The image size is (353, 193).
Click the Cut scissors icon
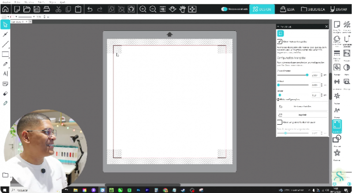coord(58,9)
